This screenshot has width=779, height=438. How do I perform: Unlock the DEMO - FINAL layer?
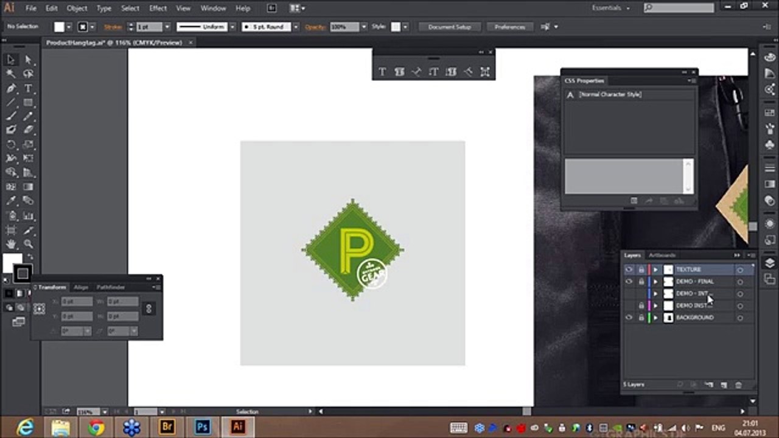(x=641, y=282)
